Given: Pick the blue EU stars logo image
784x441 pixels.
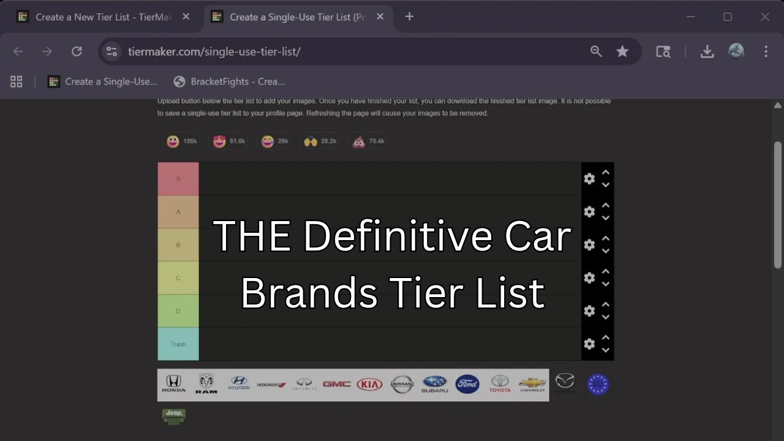Looking at the screenshot, I should coord(598,384).
